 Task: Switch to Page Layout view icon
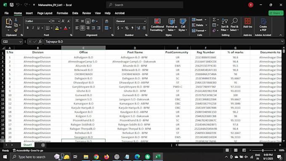(236, 150)
